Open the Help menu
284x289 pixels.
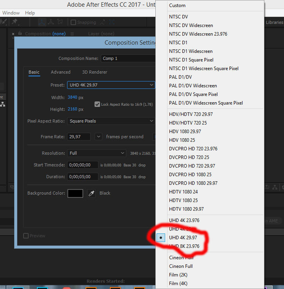click(x=30, y=13)
